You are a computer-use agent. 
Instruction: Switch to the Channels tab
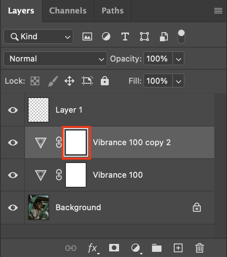coord(68,11)
